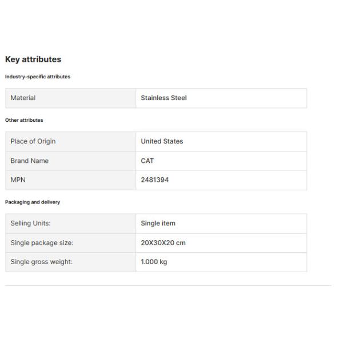Select the Brand Name label
This screenshot has width=343, height=343.
30,161
